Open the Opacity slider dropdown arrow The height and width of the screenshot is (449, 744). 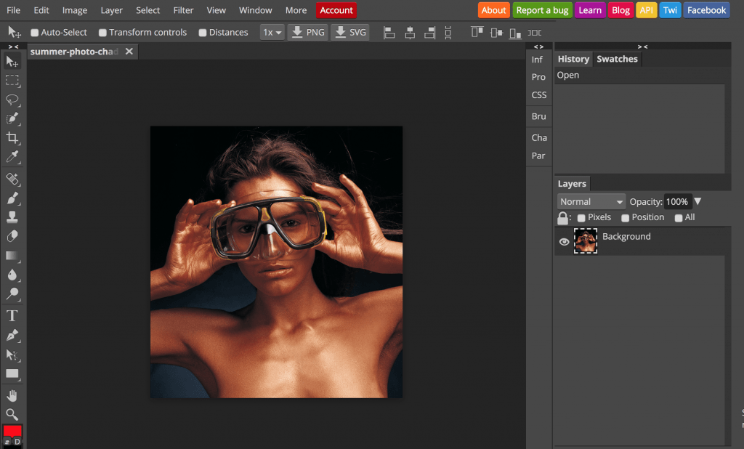698,202
